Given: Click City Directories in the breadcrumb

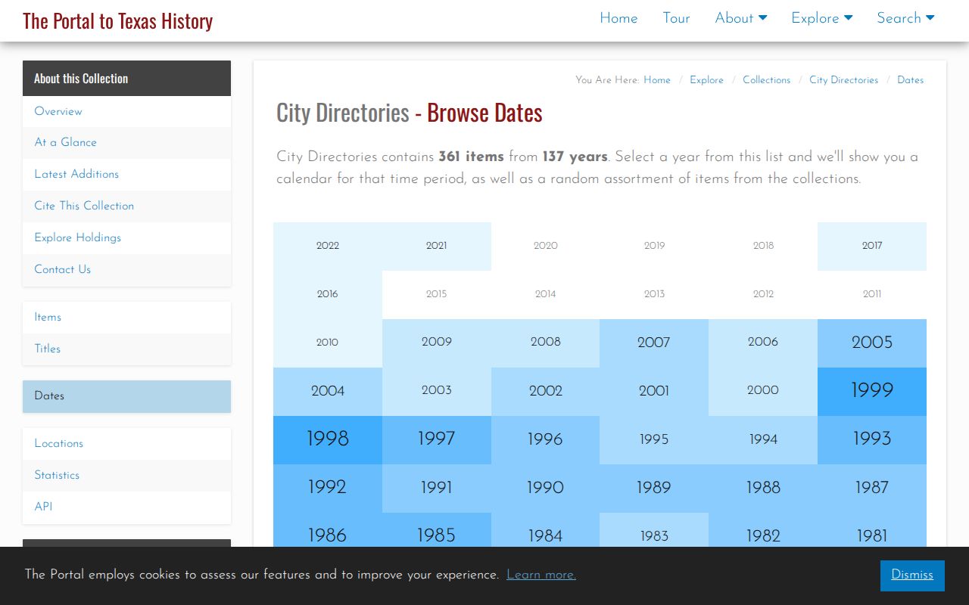Looking at the screenshot, I should pyautogui.click(x=843, y=80).
